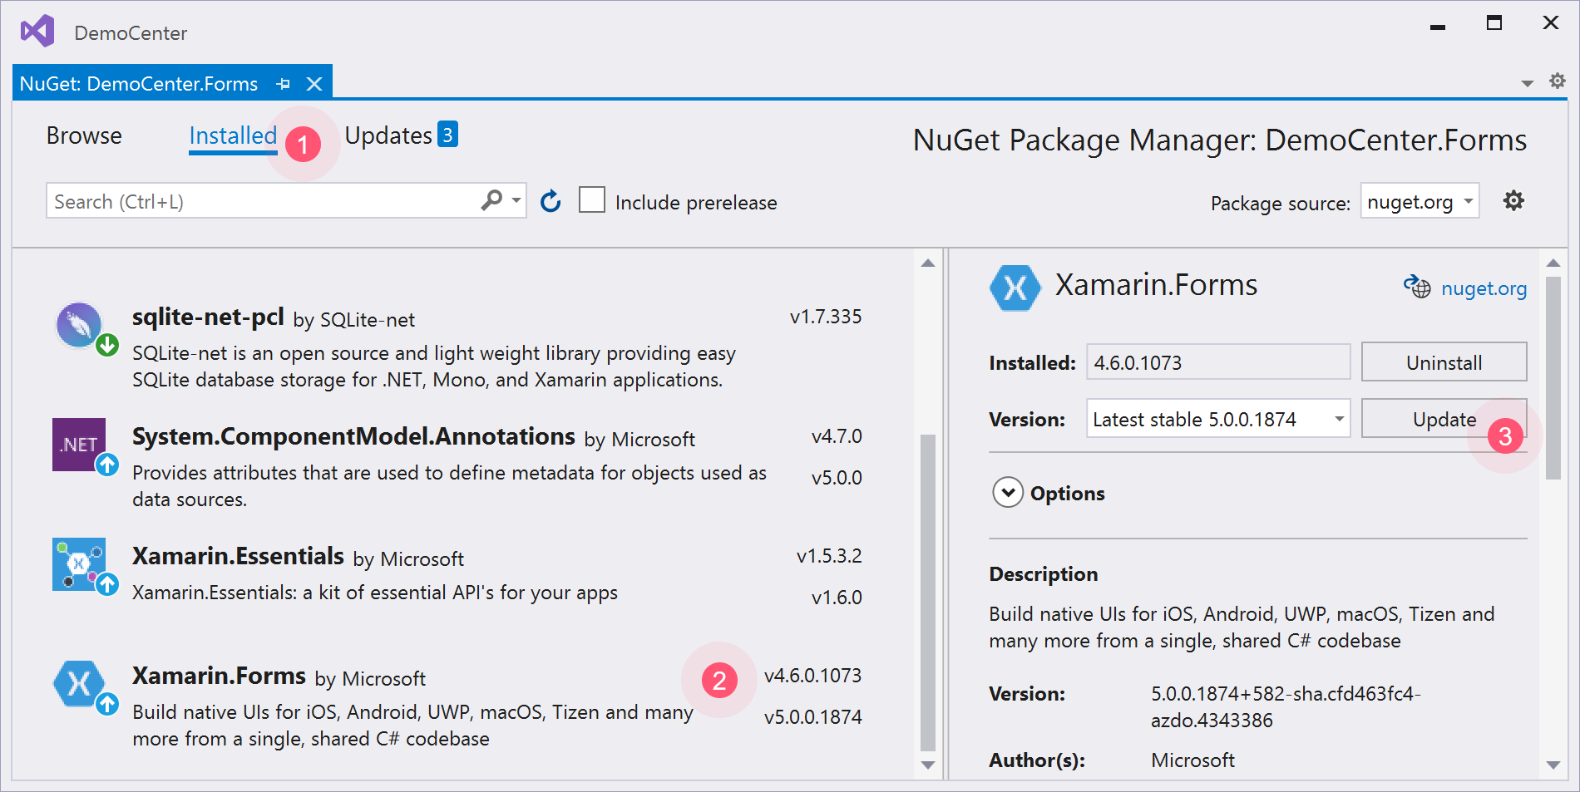
Task: Switch to the Browse tab
Action: coord(84,135)
